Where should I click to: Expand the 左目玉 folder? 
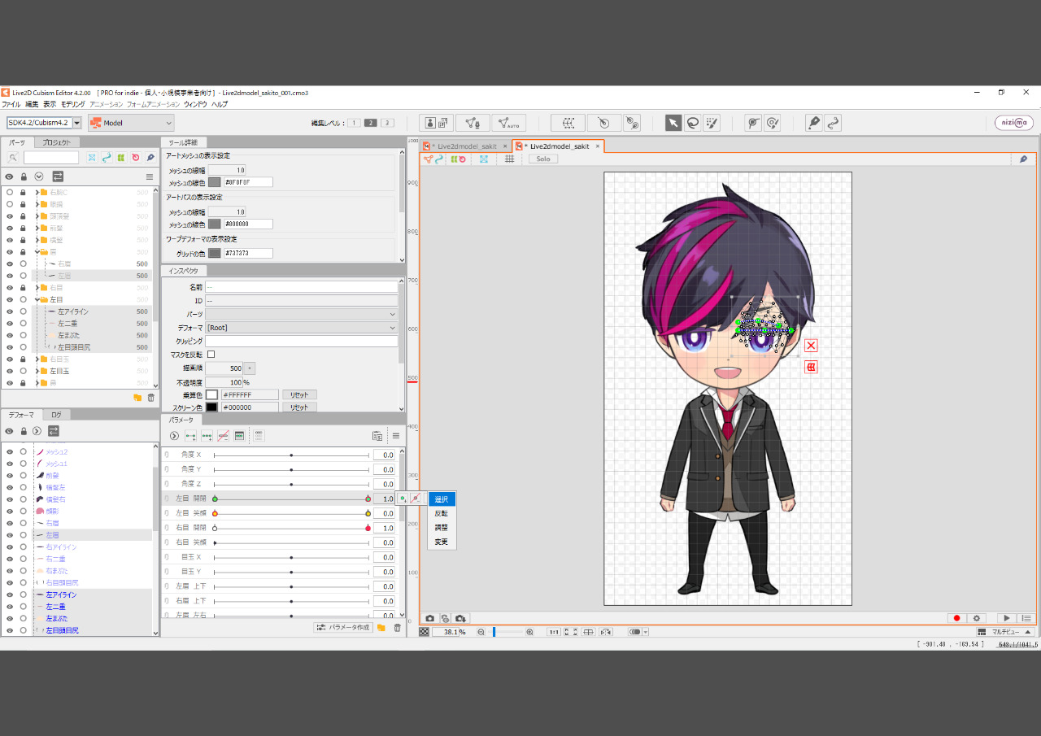coord(37,371)
